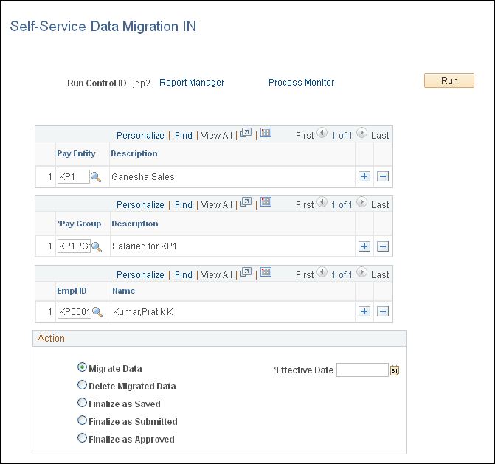Download Pay Entity grid to spreadsheet
This screenshot has width=495, height=464.
(266, 134)
